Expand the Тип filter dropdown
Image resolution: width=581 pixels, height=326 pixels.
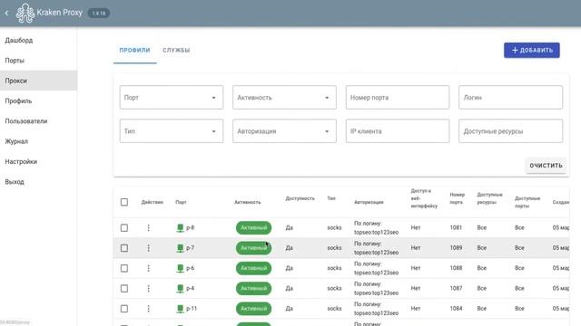point(172,130)
